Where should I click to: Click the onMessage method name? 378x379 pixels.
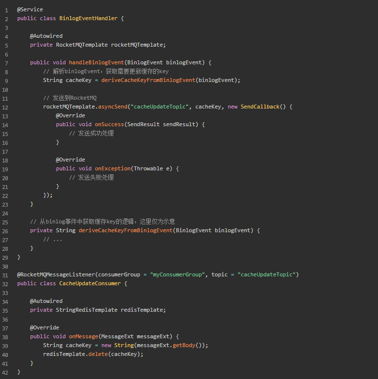[83, 337]
